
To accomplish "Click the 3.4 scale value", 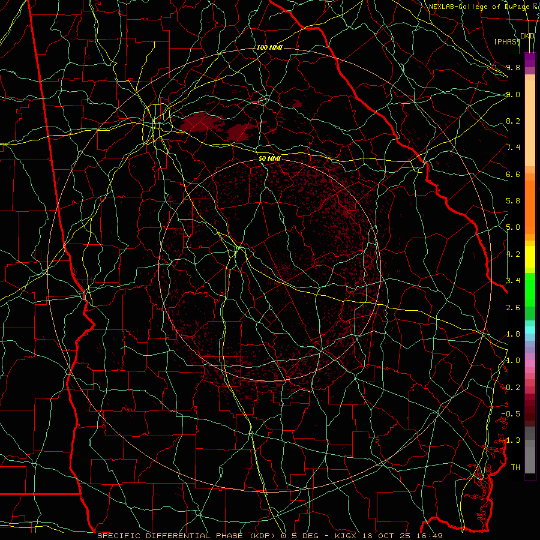I will point(513,281).
